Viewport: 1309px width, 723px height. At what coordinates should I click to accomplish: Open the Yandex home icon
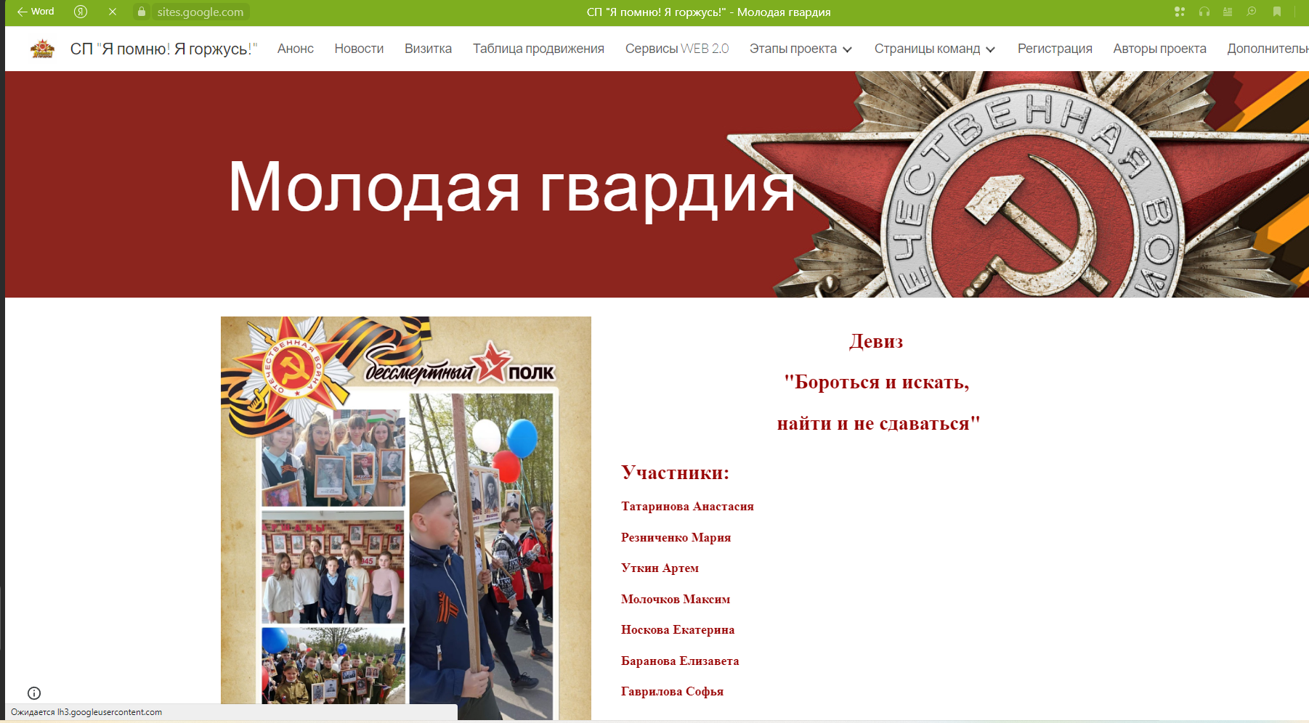tap(81, 12)
